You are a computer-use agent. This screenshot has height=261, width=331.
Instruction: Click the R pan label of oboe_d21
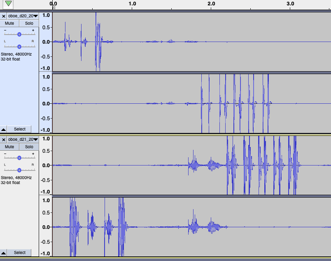(33, 165)
